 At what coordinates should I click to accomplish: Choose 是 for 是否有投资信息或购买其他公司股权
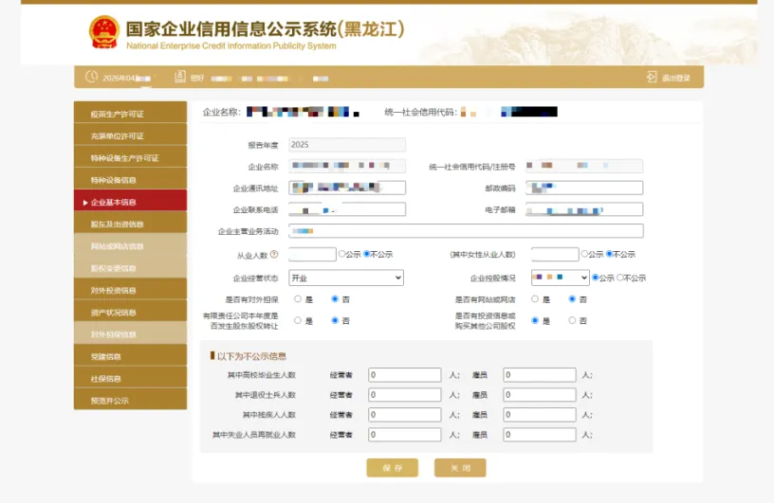[x=535, y=320]
